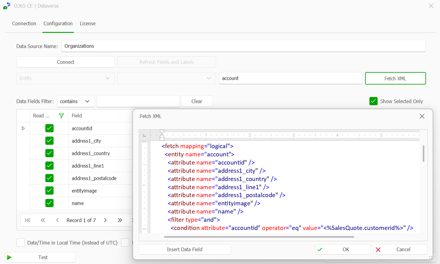Close the D365 CE Dataverse window
The width and height of the screenshot is (440, 264).
tap(431, 6)
